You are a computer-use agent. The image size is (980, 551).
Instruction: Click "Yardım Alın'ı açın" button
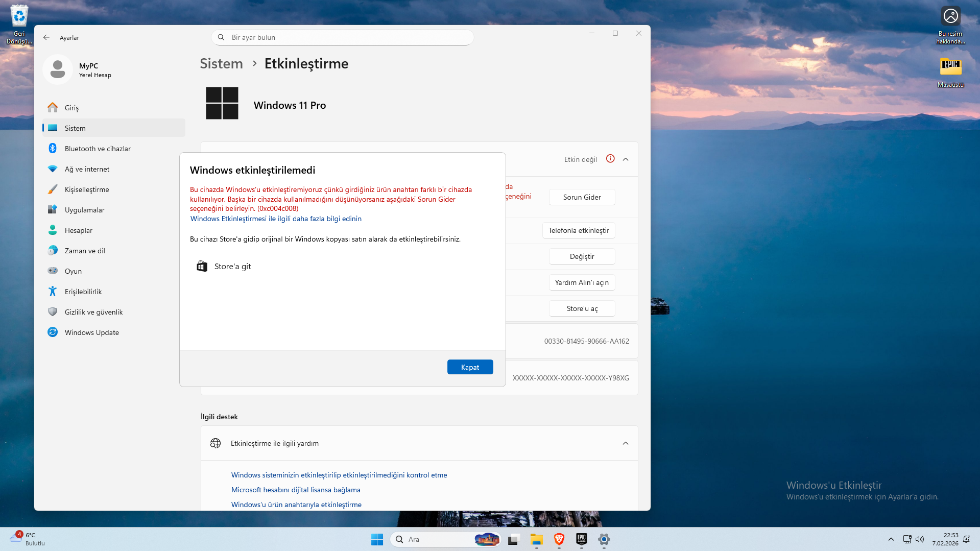click(582, 282)
